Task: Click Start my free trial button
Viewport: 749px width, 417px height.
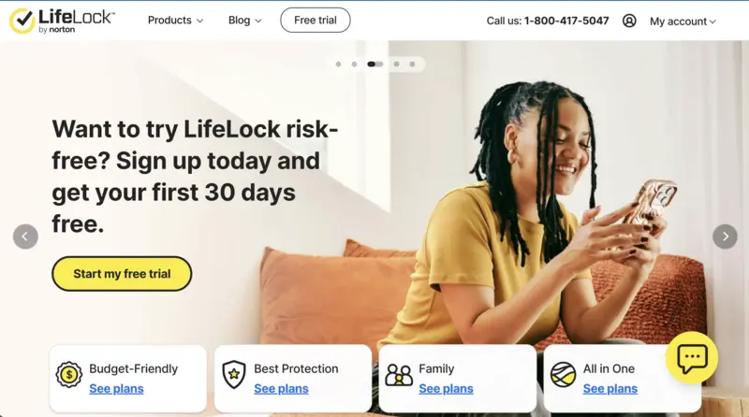Action: point(122,274)
